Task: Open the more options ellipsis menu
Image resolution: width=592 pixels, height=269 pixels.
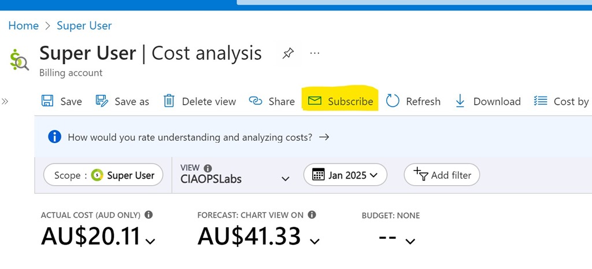Action: (314, 53)
